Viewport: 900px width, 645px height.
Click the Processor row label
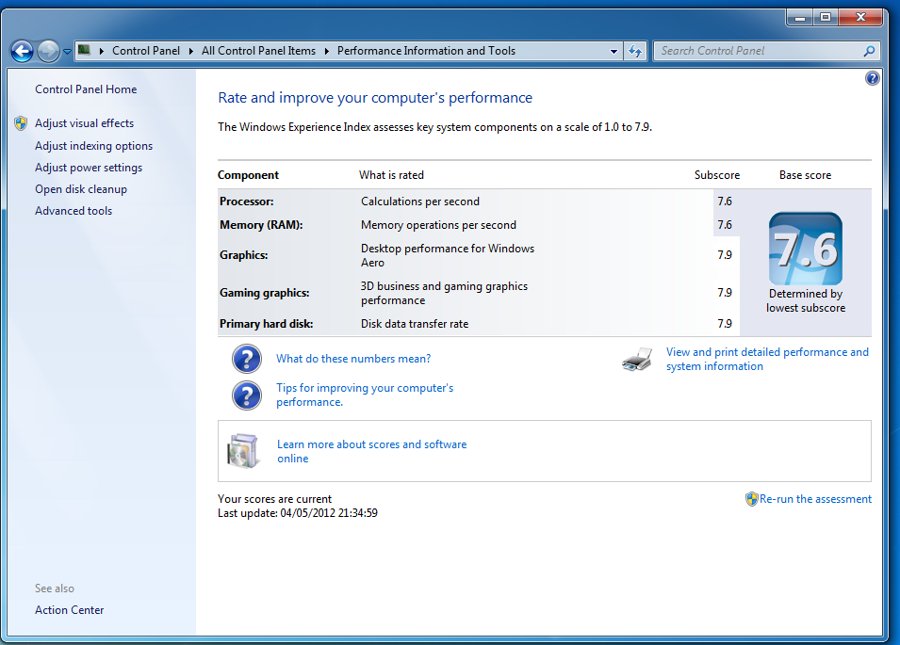point(247,202)
